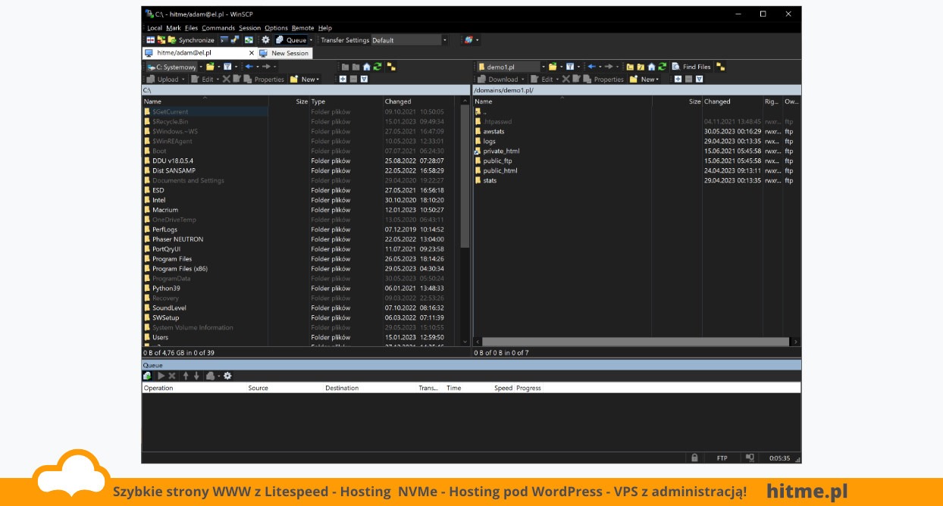This screenshot has height=506, width=943.
Task: Refresh the remote panel directory
Action: coord(662,67)
